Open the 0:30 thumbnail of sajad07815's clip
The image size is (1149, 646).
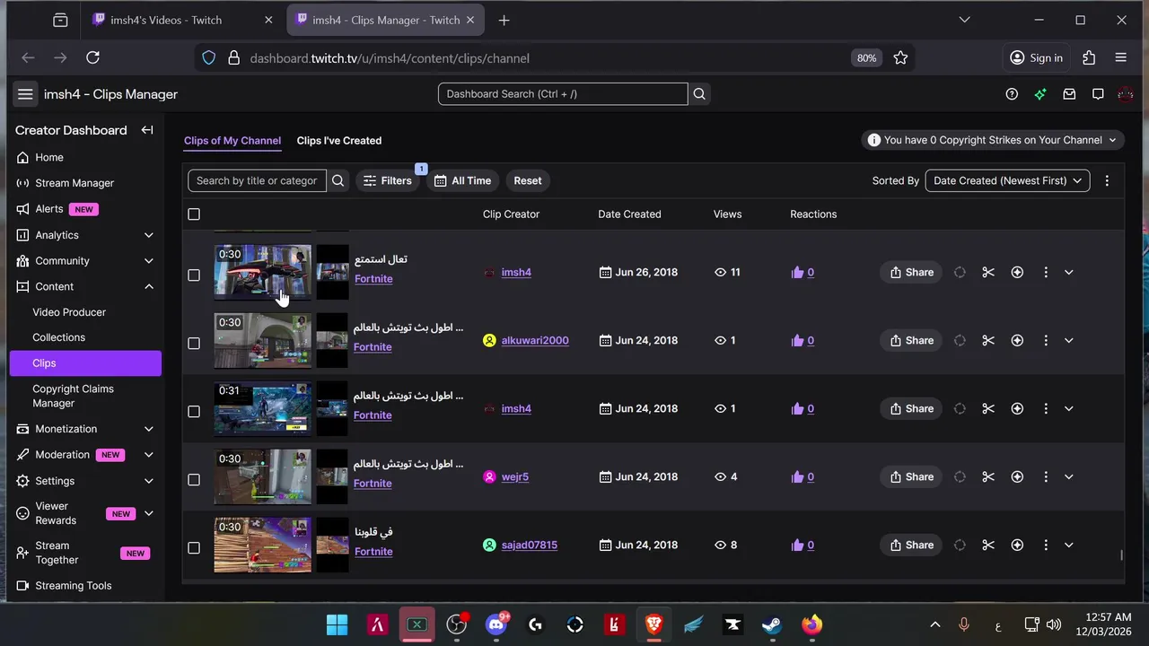263,545
